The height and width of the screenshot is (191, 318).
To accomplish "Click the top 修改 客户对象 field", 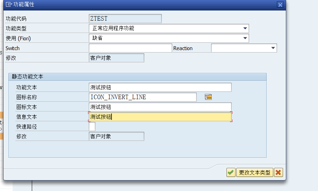I will (x=116, y=58).
